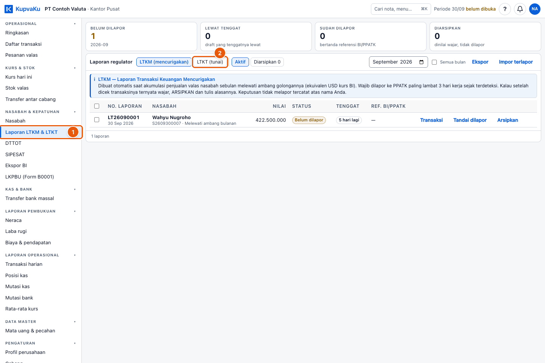The width and height of the screenshot is (545, 363).
Task: Go to Transfer bank massal
Action: coord(41,199)
